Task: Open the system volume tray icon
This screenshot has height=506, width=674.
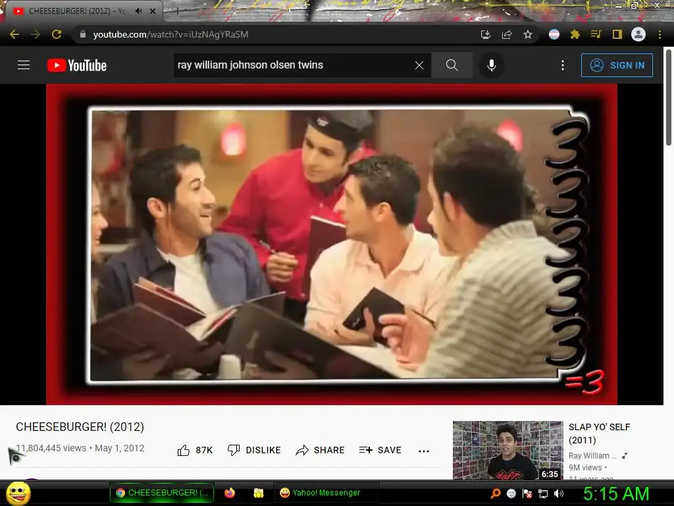Action: (x=559, y=493)
